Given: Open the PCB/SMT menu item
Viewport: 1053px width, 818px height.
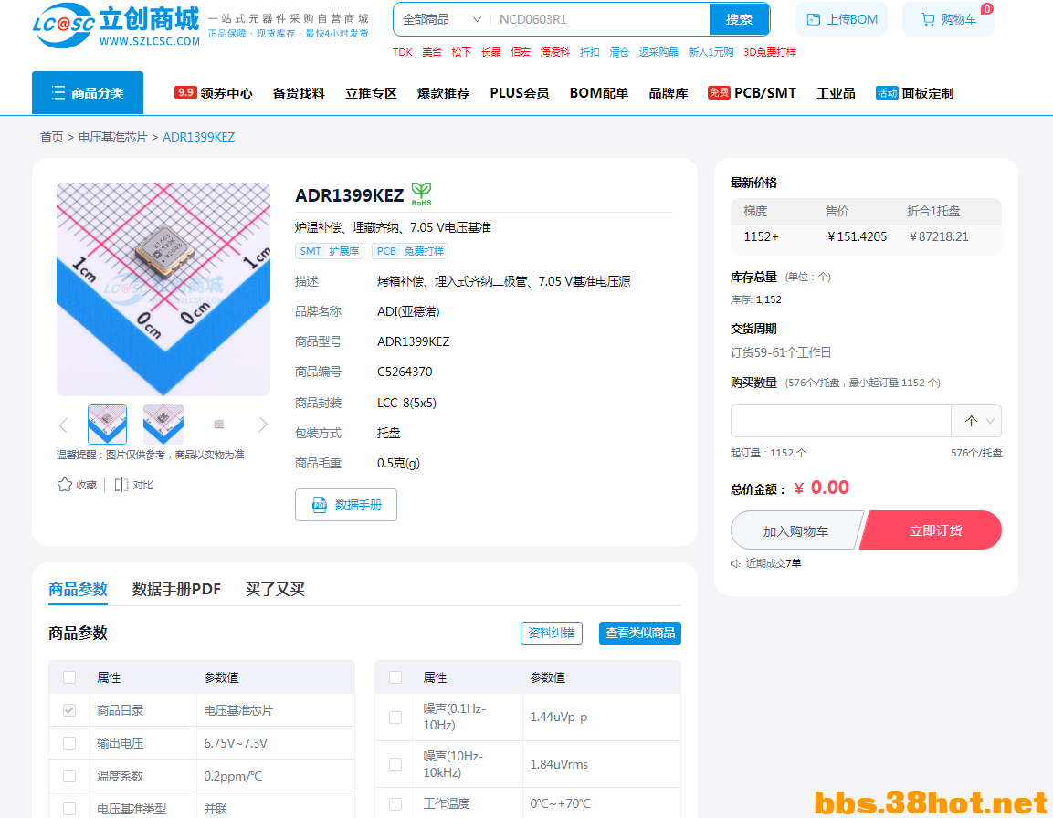Looking at the screenshot, I should pyautogui.click(x=752, y=93).
